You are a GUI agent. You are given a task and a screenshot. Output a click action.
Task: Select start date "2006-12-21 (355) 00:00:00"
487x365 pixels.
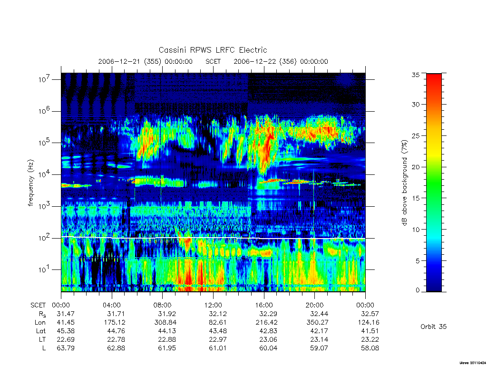pos(146,61)
